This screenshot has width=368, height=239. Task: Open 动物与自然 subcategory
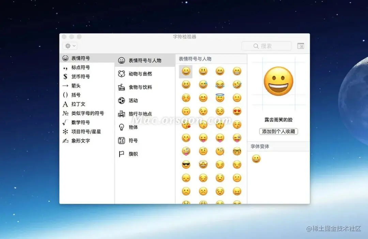145,74
